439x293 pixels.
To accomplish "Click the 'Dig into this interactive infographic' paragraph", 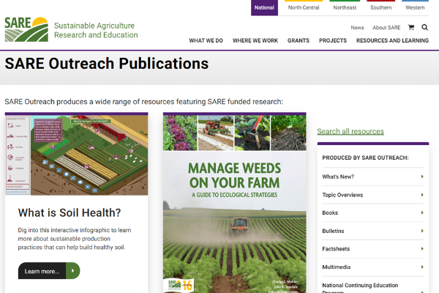I will click(75, 239).
